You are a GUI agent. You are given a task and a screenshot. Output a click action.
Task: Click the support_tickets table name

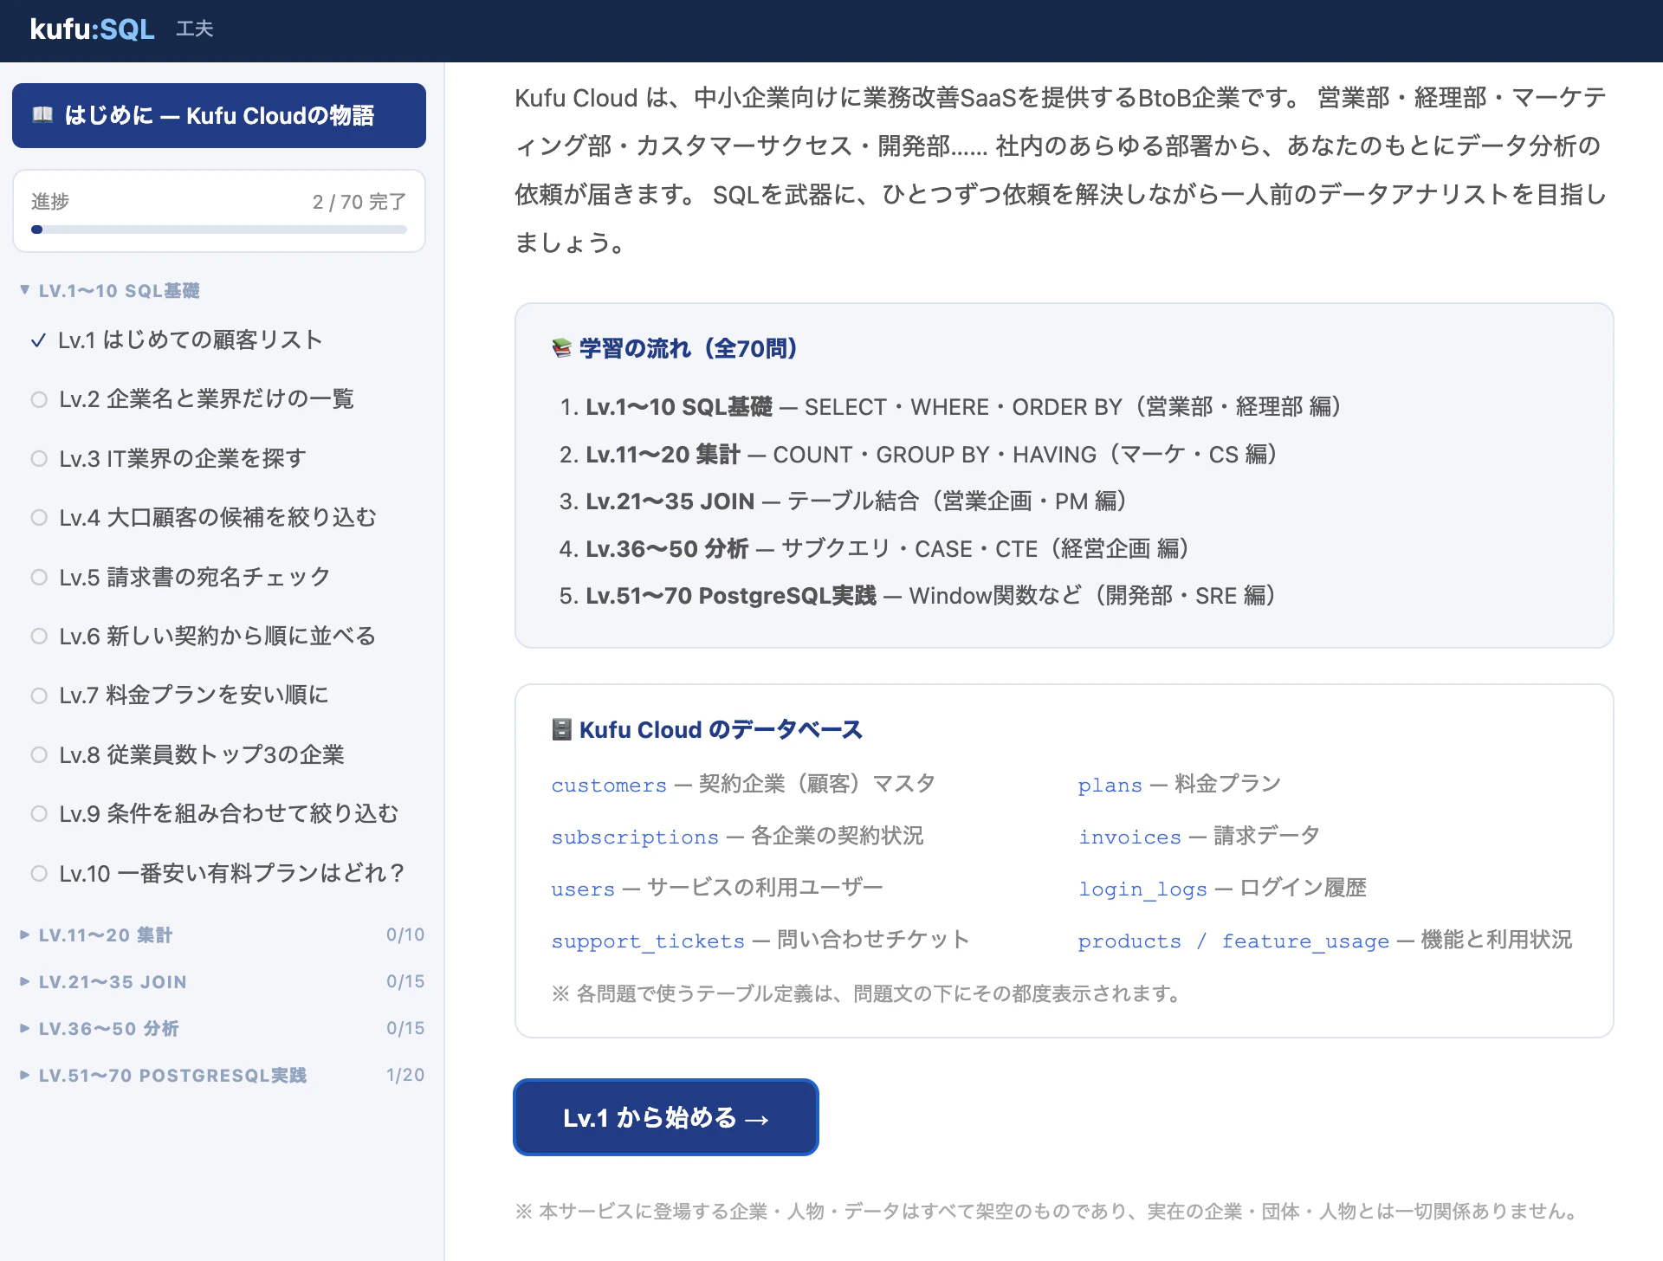tap(648, 941)
